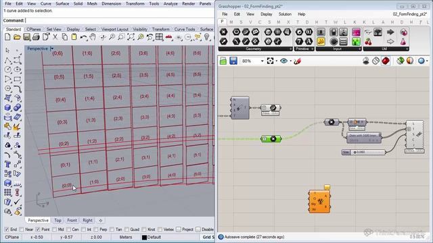
Task: Click the Zoom Extents icon in Rhino toolbar
Action: 131,37
